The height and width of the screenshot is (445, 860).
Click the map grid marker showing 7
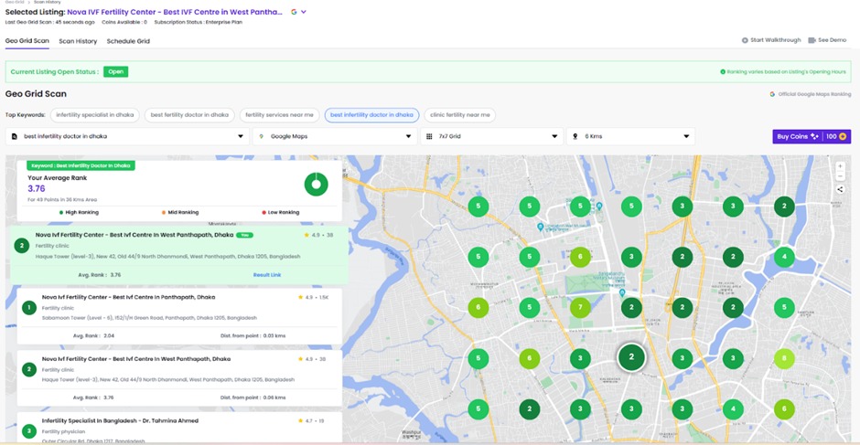[x=580, y=307]
